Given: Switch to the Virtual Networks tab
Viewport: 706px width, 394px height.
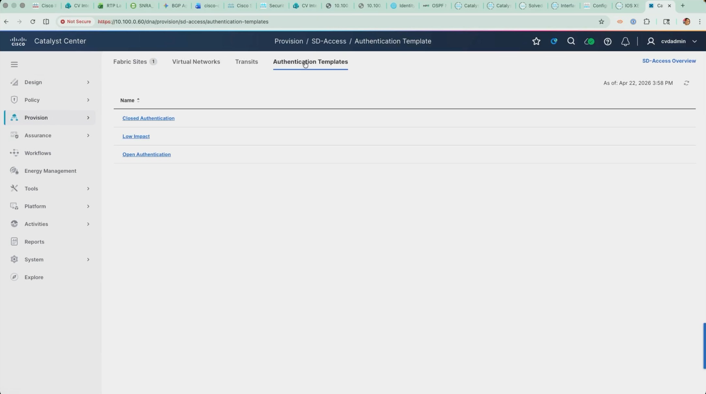Looking at the screenshot, I should pos(196,62).
